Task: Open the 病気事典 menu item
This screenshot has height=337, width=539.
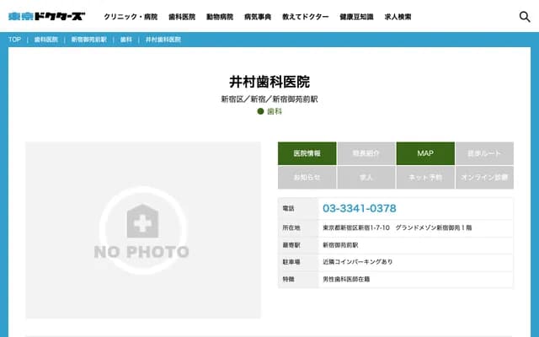Action: [x=258, y=17]
